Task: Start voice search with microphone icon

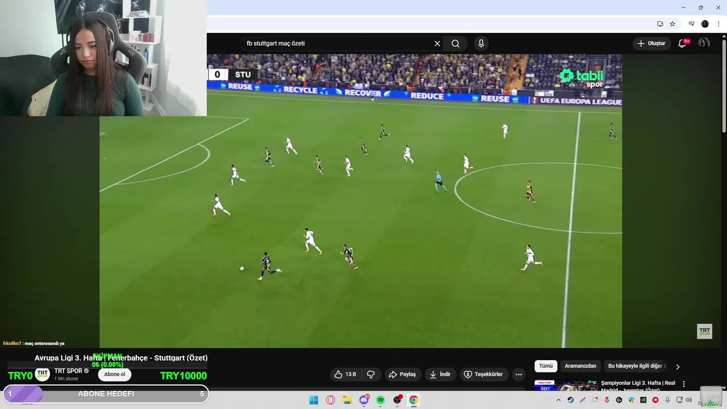Action: pyautogui.click(x=481, y=43)
